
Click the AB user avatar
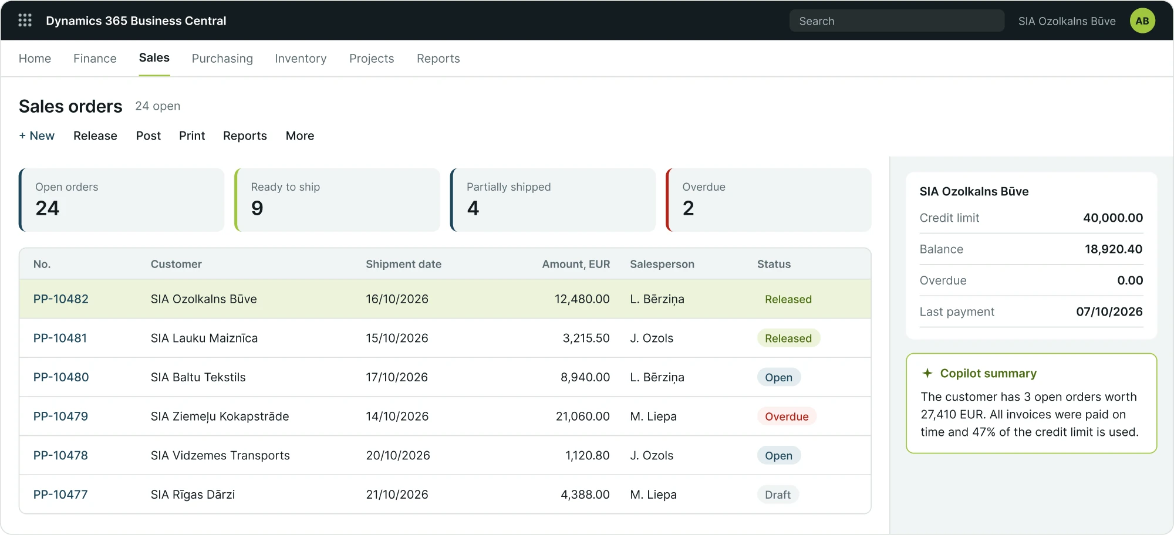[x=1142, y=21]
